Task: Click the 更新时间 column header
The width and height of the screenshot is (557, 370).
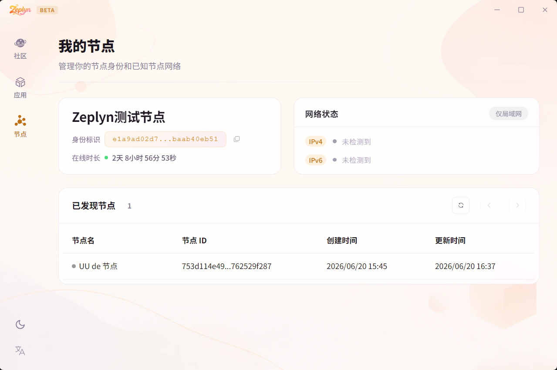Action: point(450,241)
